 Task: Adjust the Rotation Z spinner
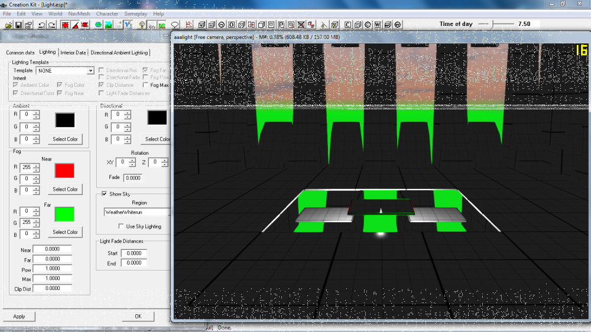[164, 162]
